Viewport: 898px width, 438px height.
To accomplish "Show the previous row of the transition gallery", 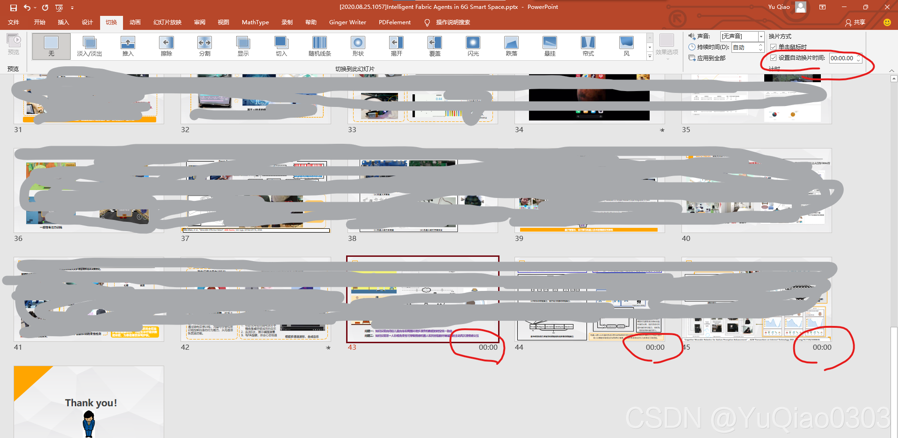I will pyautogui.click(x=650, y=38).
